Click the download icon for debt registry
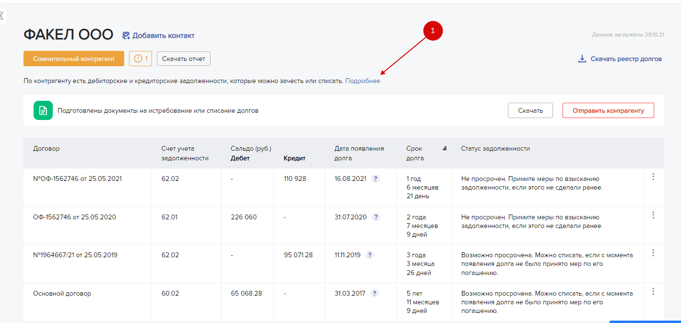Image resolution: width=681 pixels, height=323 pixels. coord(582,59)
